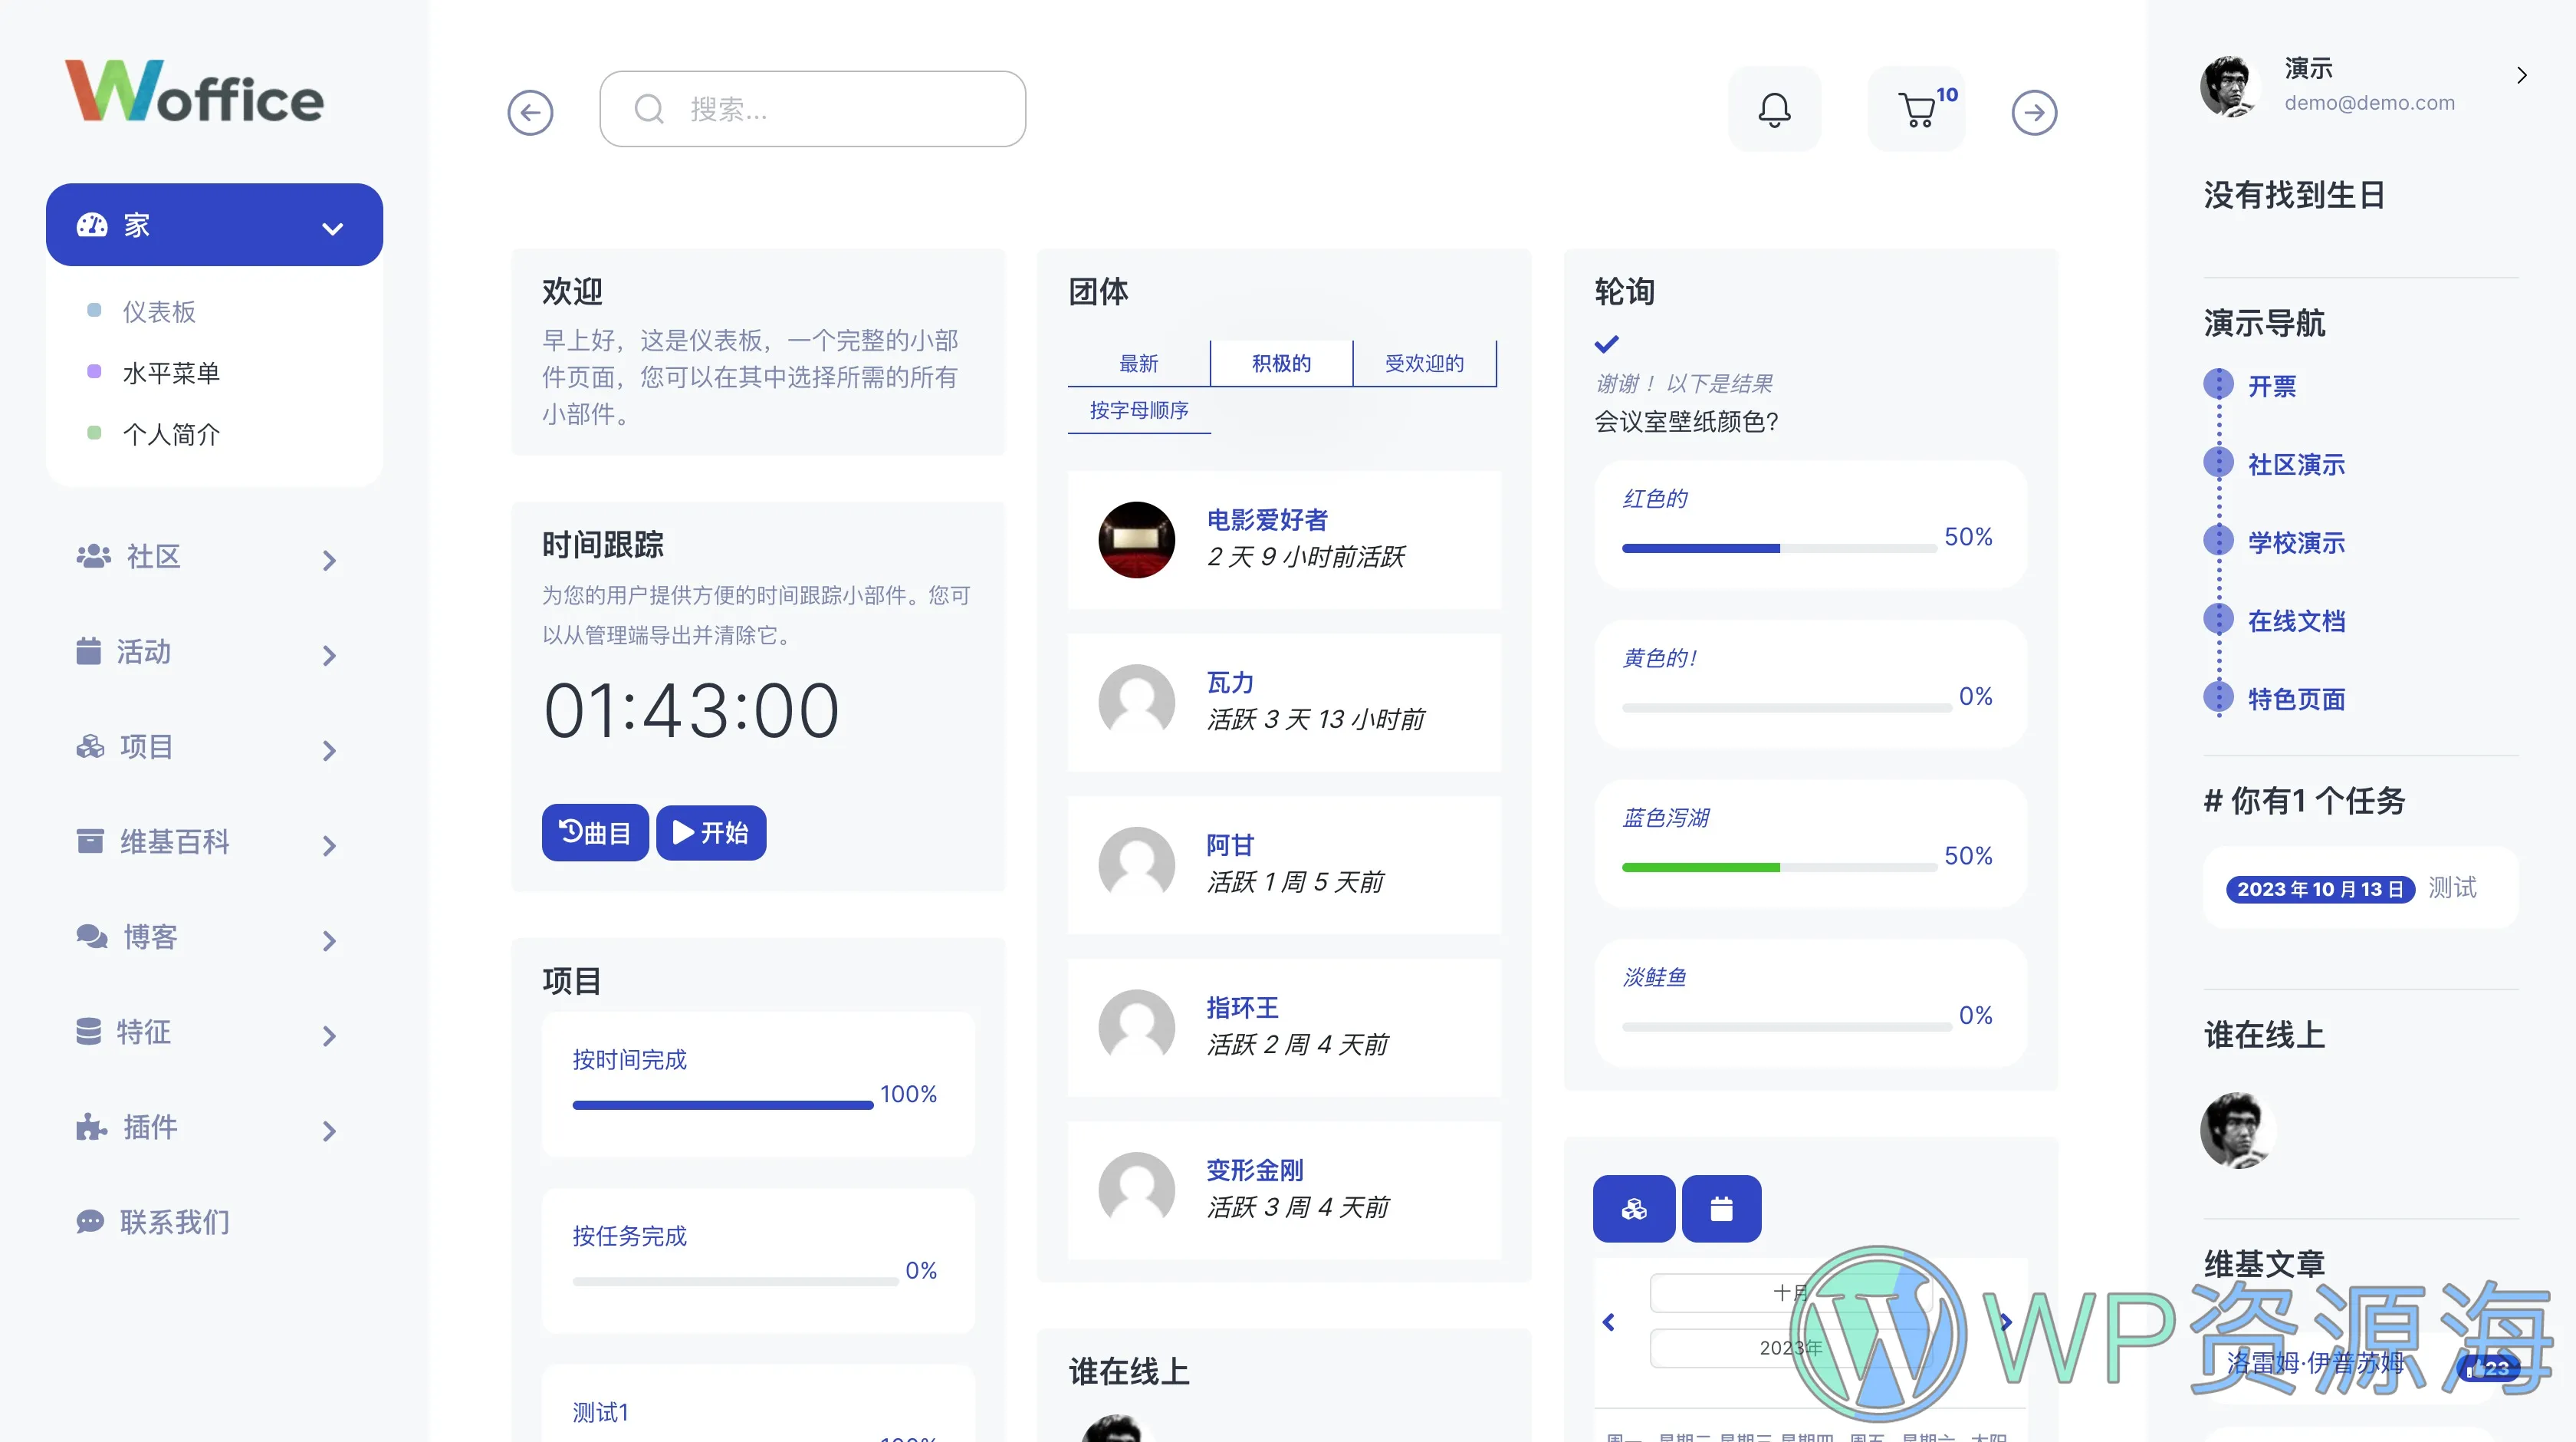Click the back arrow circle icon
2576x1442 pixels.
click(x=530, y=112)
